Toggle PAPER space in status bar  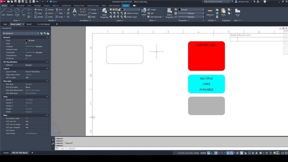pos(203,153)
